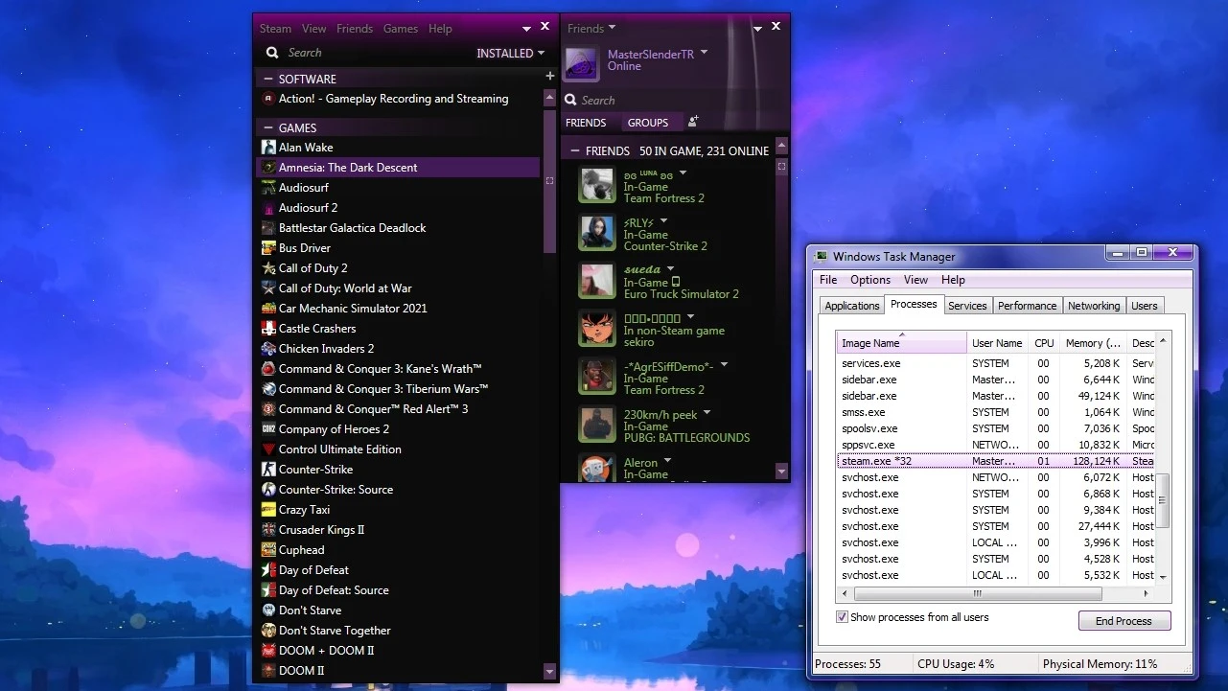The width and height of the screenshot is (1228, 691).
Task: Select the steam.exe *32 process row
Action: pyautogui.click(x=996, y=461)
